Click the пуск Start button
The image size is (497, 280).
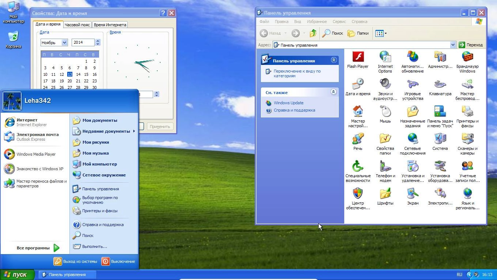[17, 275]
